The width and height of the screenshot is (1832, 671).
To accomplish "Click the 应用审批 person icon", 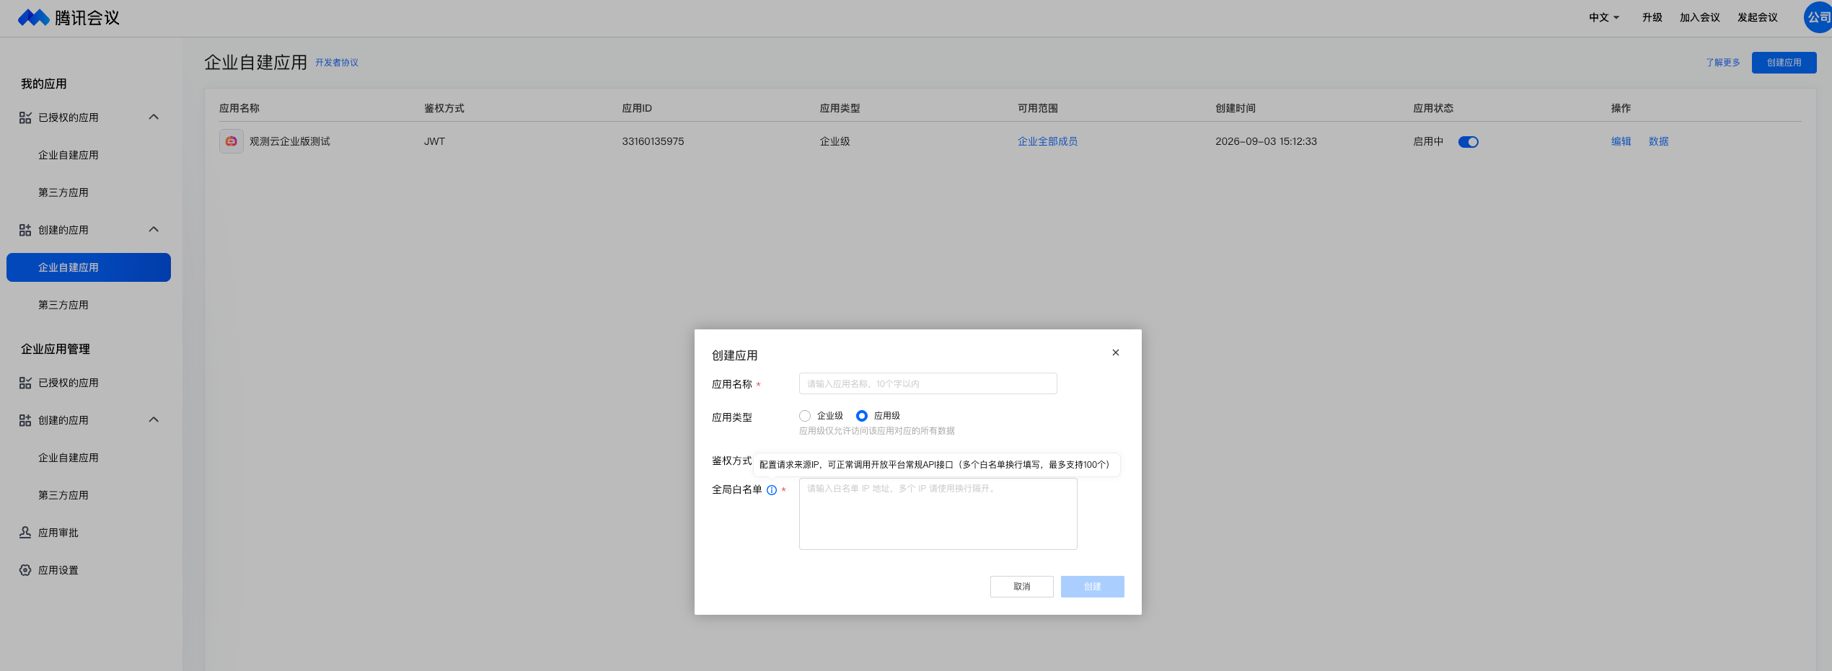I will point(25,533).
